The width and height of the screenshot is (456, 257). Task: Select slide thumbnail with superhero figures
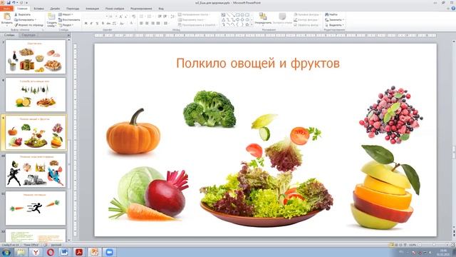(x=36, y=170)
